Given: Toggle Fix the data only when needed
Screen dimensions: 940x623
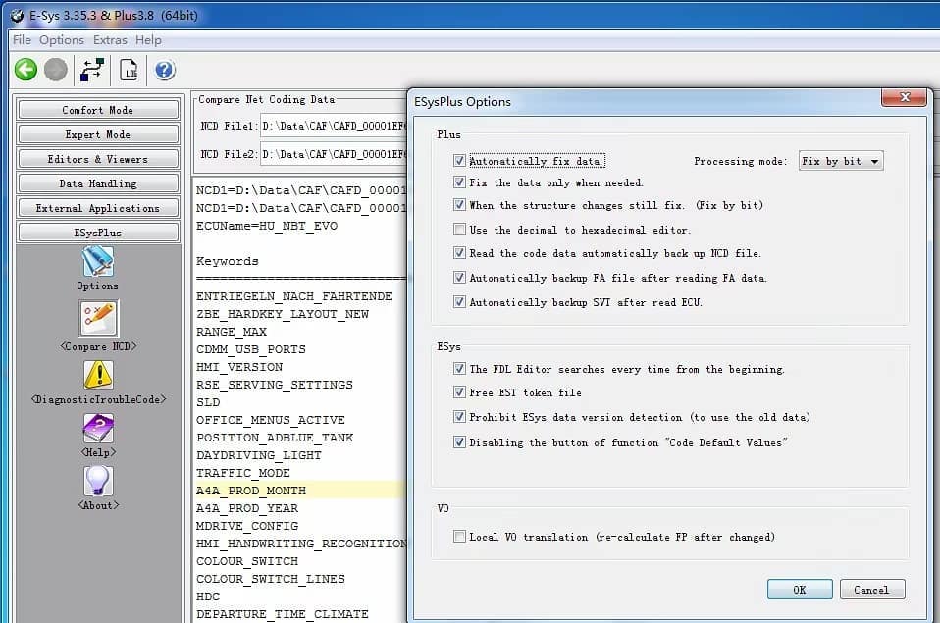Looking at the screenshot, I should tap(459, 182).
